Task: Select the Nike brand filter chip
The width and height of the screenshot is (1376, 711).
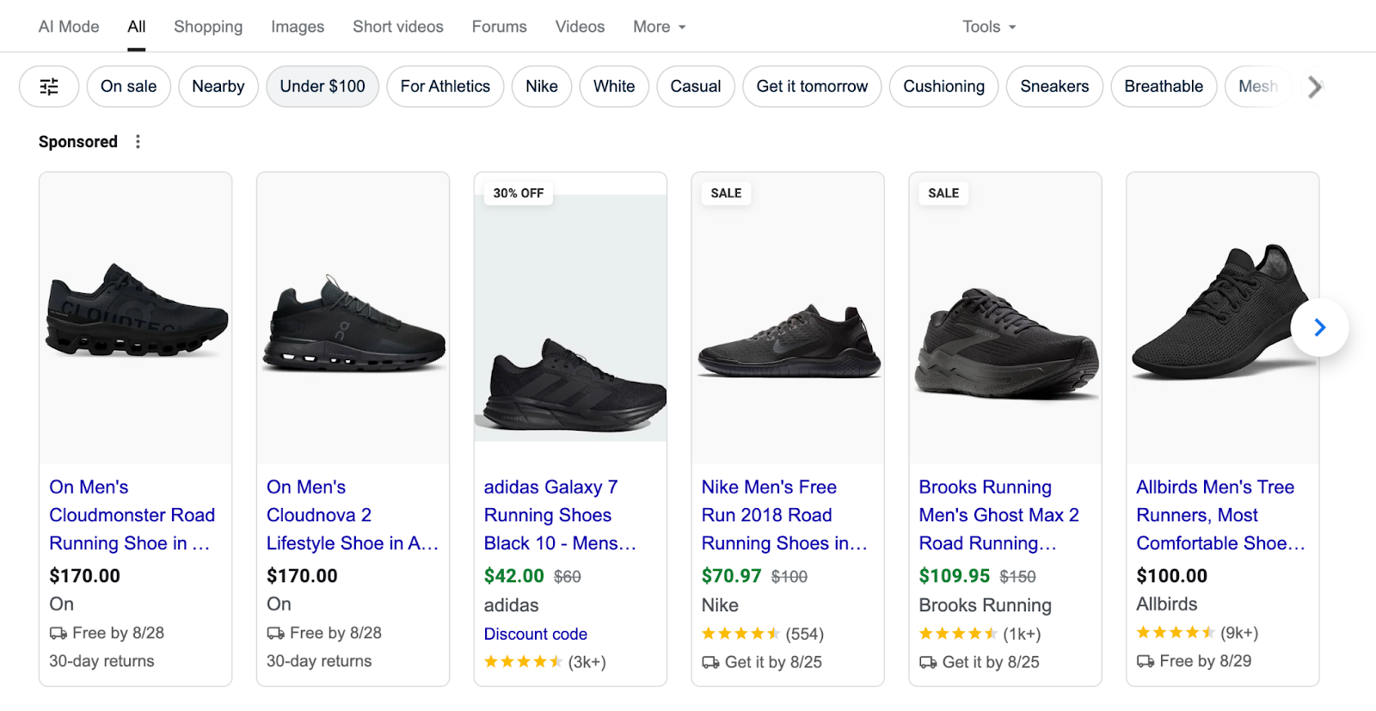Action: click(542, 87)
